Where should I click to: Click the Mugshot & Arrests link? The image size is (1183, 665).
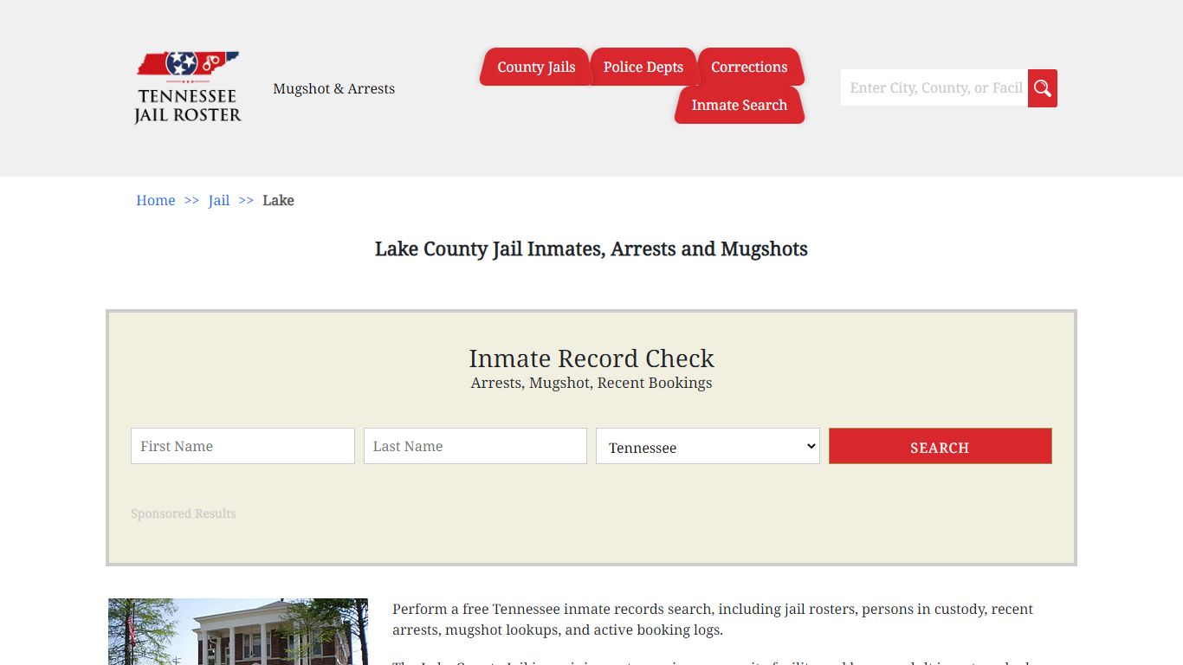pyautogui.click(x=333, y=88)
